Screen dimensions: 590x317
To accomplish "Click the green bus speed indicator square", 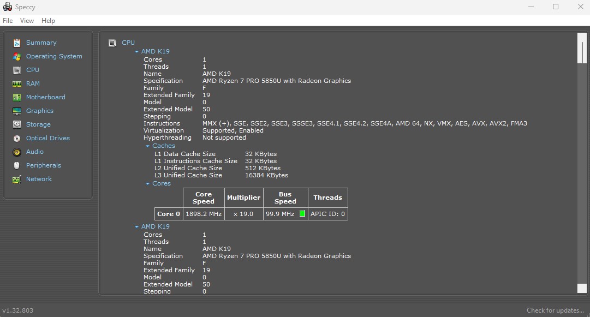I will tap(302, 213).
